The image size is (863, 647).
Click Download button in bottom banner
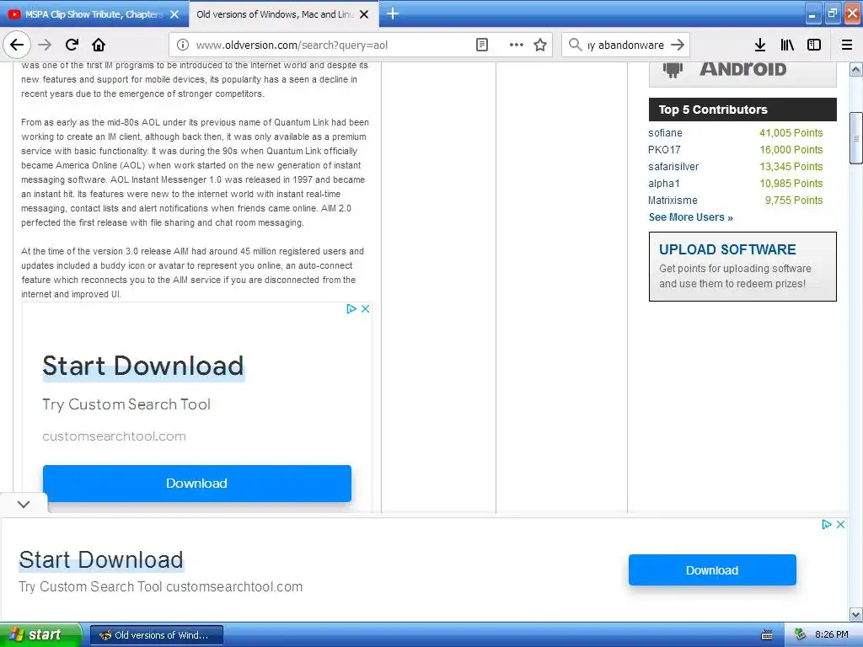coord(712,570)
